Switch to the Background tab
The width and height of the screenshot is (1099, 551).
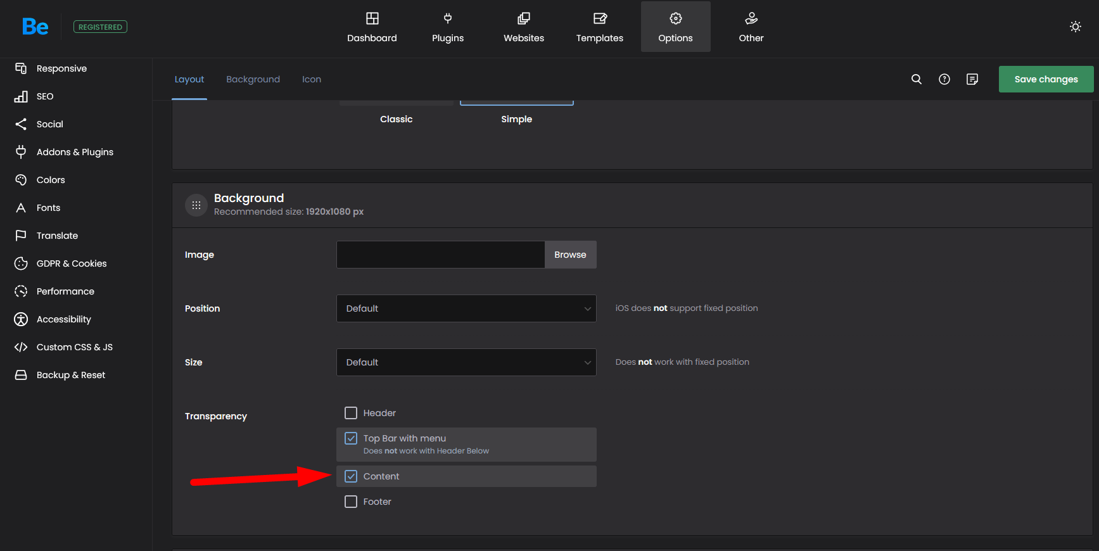pos(253,79)
